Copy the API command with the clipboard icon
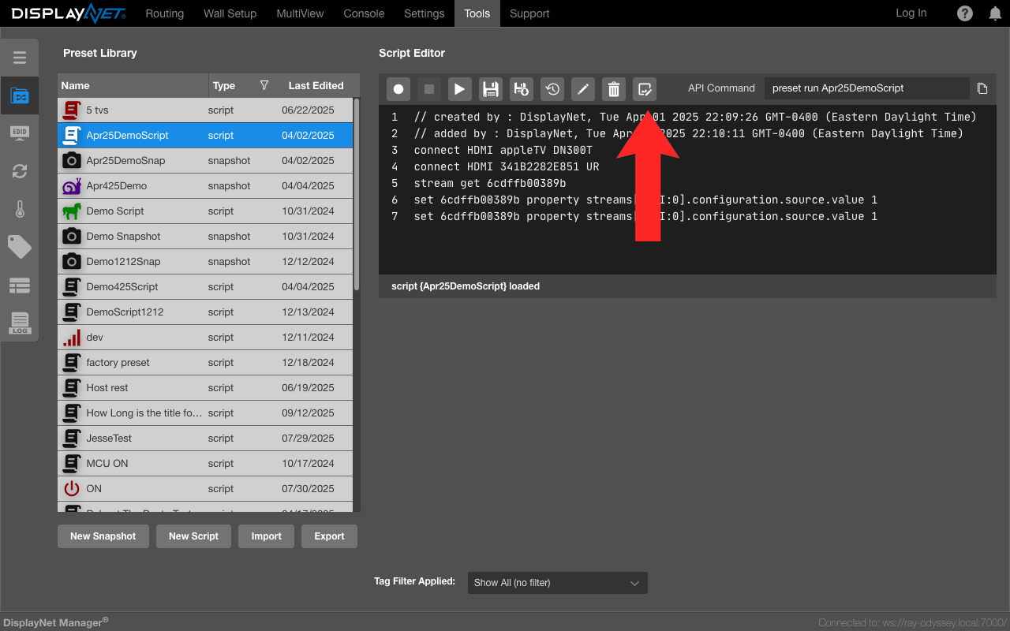 (982, 88)
